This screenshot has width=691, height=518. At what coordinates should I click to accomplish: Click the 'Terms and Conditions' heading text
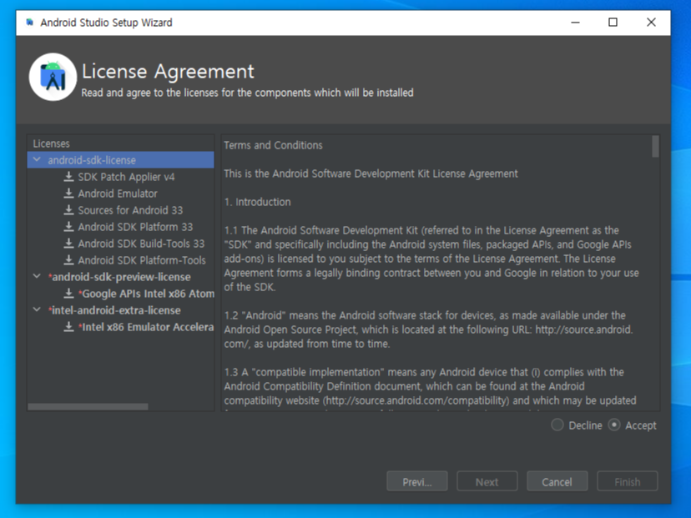click(x=273, y=145)
